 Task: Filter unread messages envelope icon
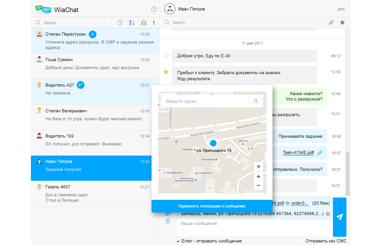144,23
